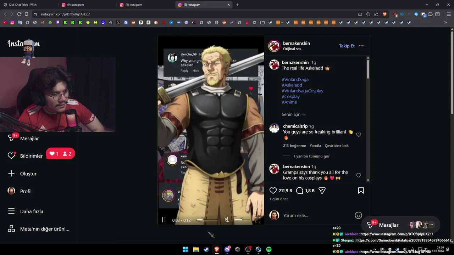The height and width of the screenshot is (255, 454).
Task: Open the three-dot menu on Mesajlar pill
Action: pos(431,225)
